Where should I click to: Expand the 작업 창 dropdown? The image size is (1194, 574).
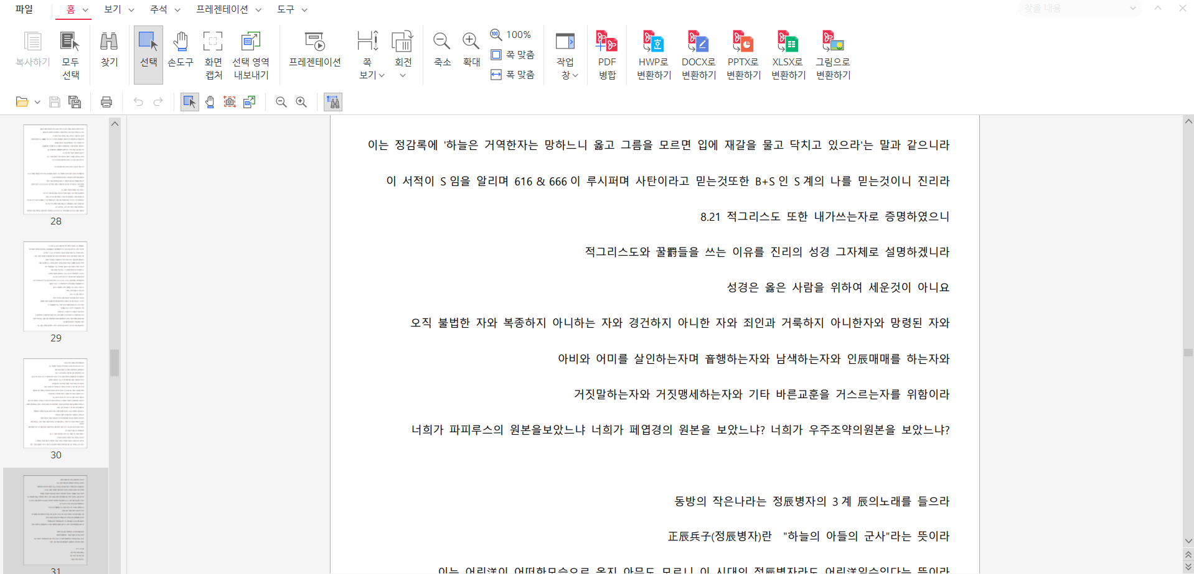coord(569,75)
